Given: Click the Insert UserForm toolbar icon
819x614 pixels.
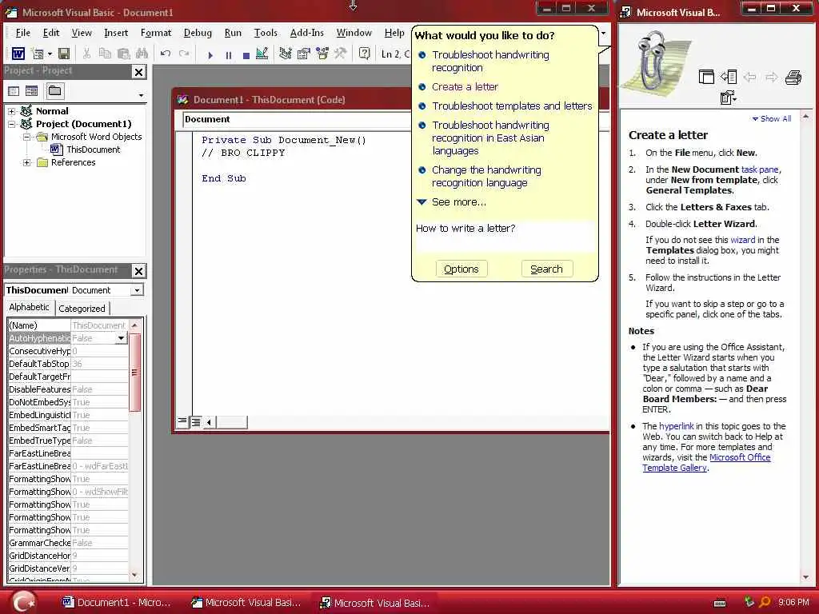Looking at the screenshot, I should click(37, 54).
